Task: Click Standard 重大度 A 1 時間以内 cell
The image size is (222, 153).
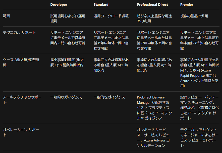Action: pyautogui.click(x=111, y=65)
